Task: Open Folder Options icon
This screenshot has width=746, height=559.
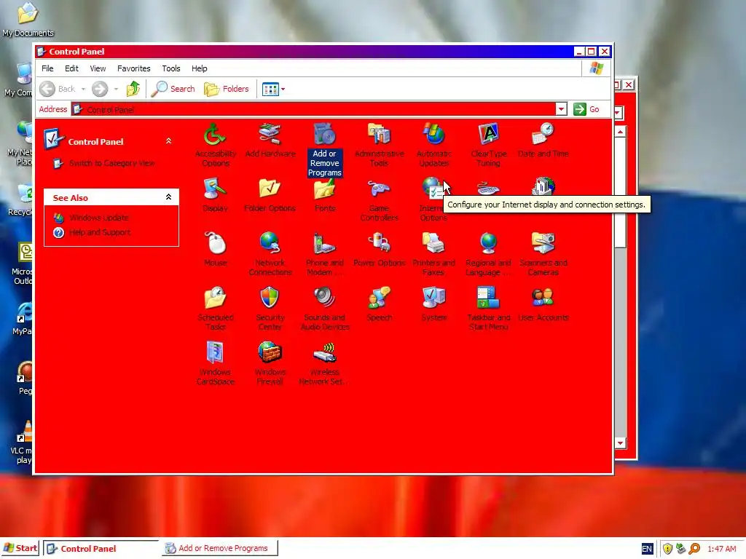Action: click(x=270, y=189)
